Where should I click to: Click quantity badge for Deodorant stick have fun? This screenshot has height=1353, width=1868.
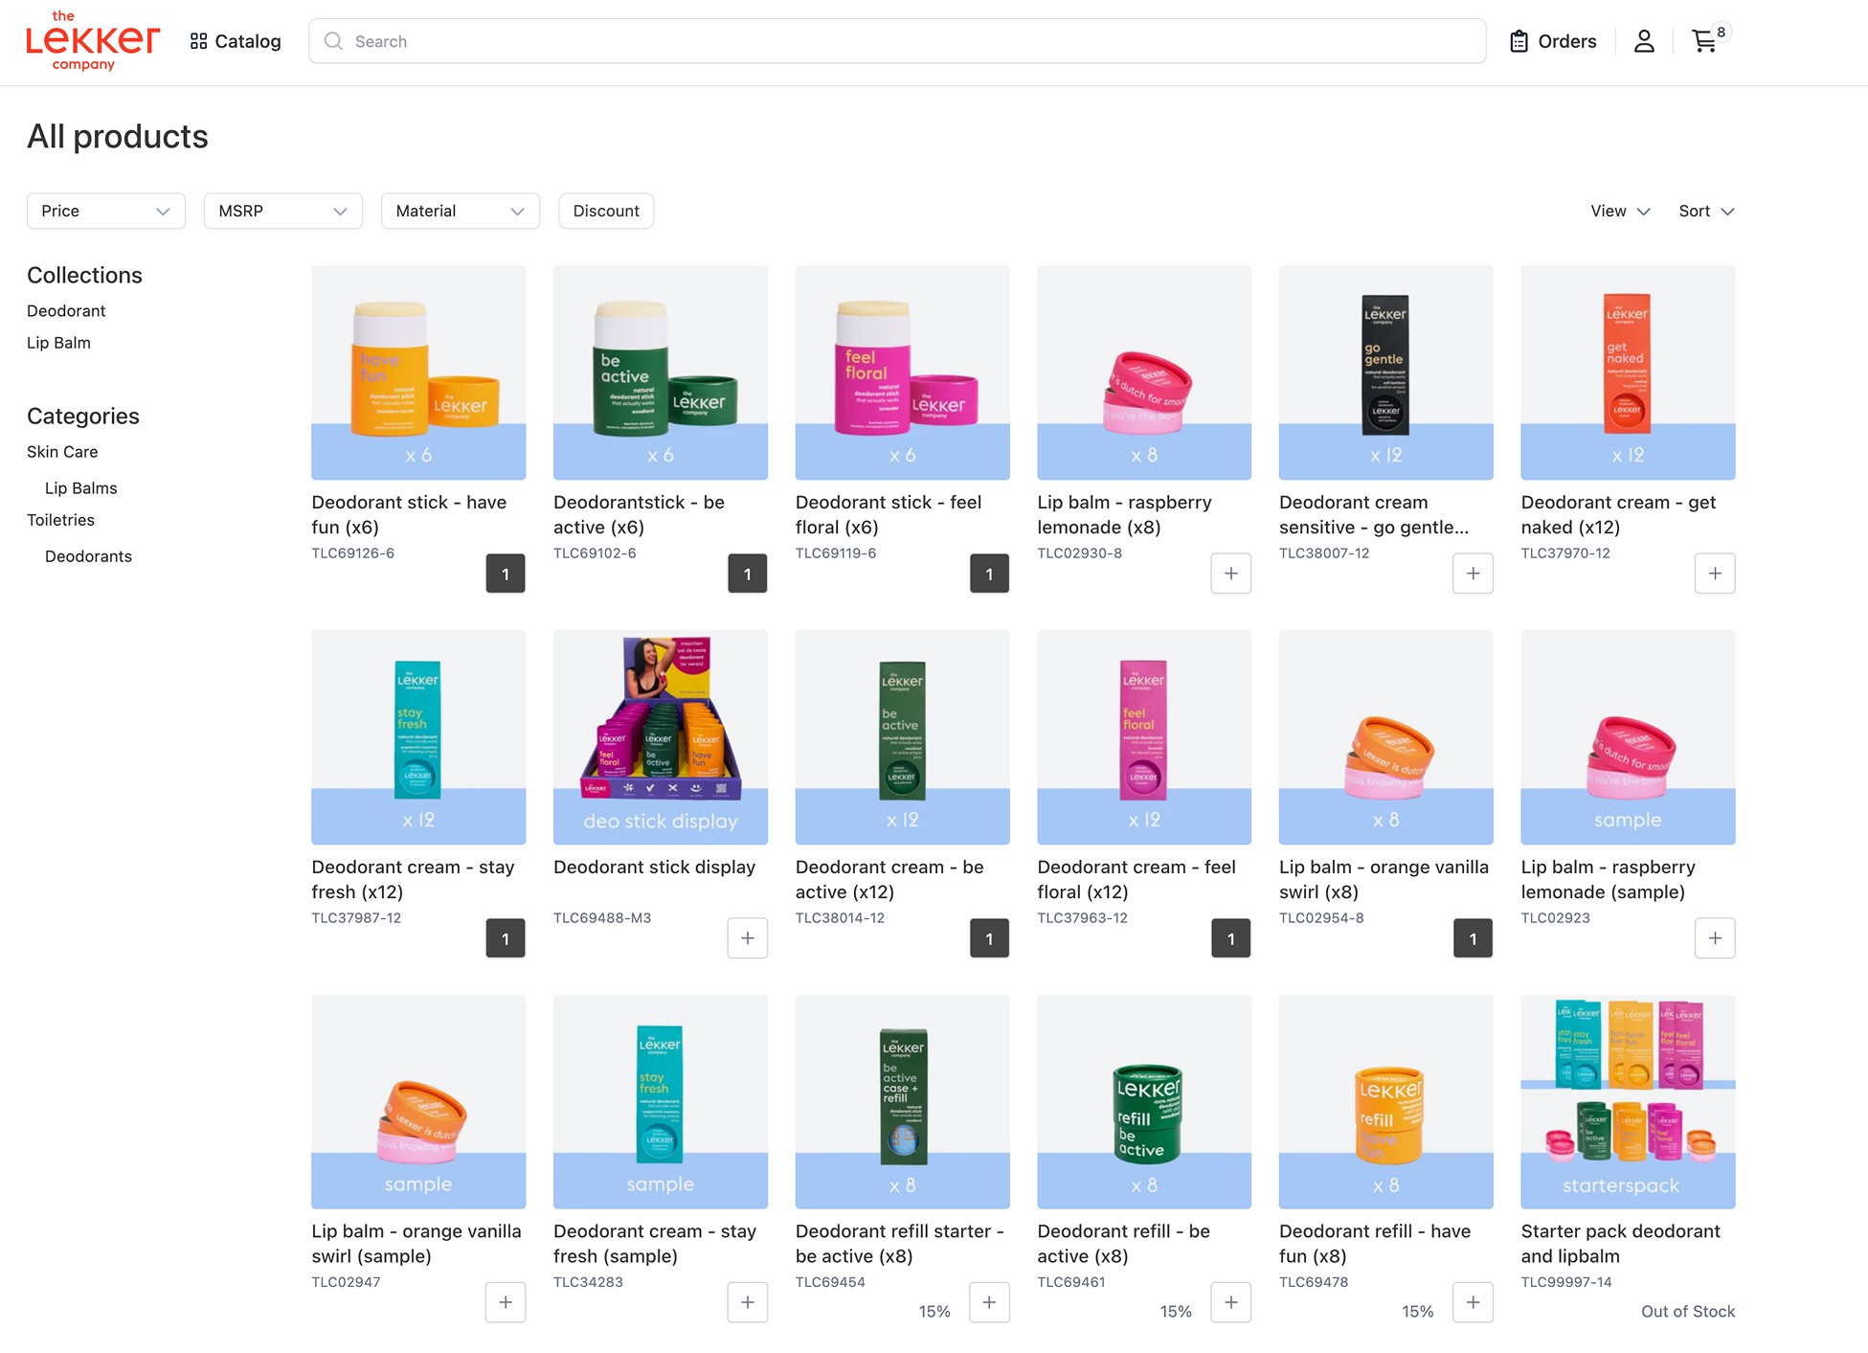tap(506, 574)
